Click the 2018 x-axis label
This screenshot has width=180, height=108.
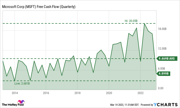point(77,93)
